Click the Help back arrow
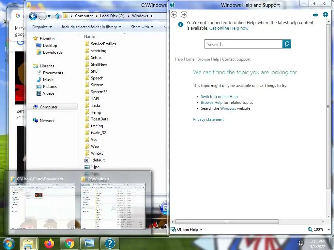The image size is (334, 250). pyautogui.click(x=174, y=14)
